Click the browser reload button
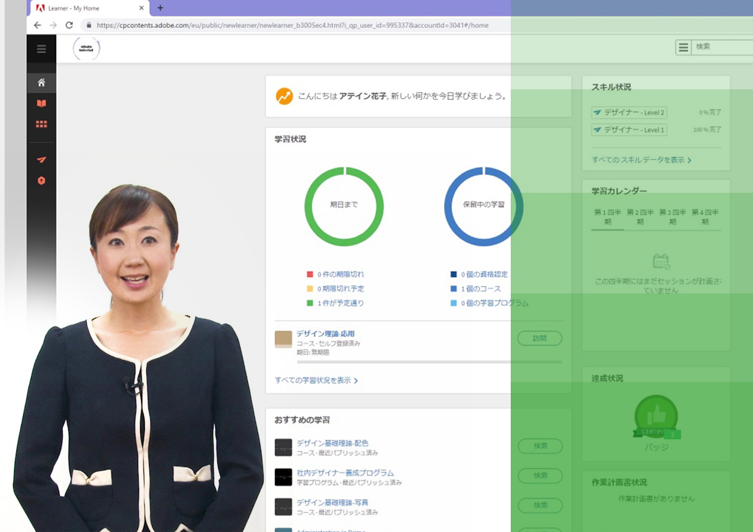Image resolution: width=753 pixels, height=532 pixels. click(x=69, y=25)
